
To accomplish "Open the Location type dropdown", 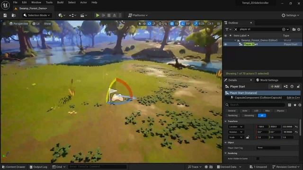I will tap(236, 127).
